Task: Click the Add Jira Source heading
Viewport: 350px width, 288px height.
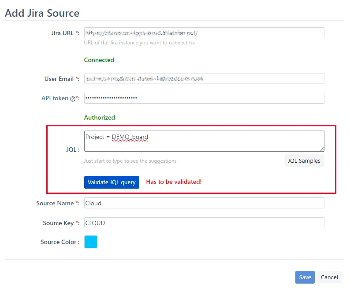Action: [42, 13]
